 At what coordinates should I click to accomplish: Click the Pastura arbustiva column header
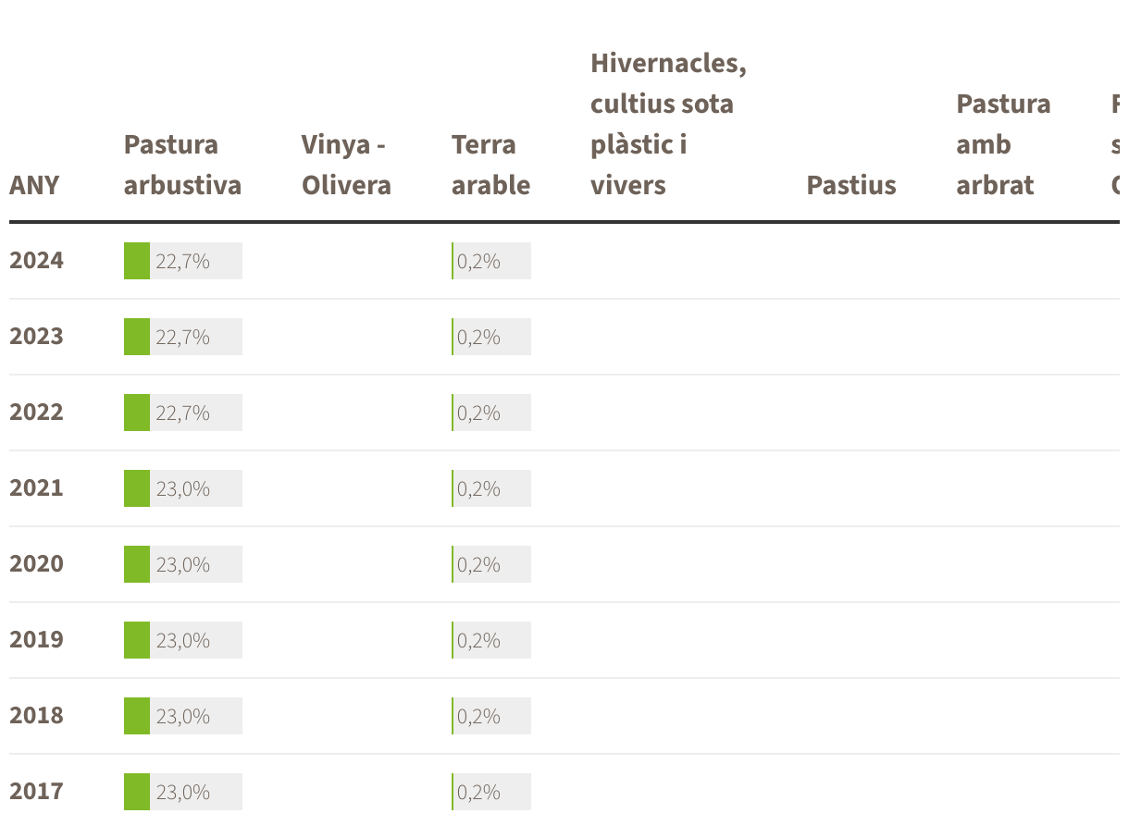click(x=182, y=165)
